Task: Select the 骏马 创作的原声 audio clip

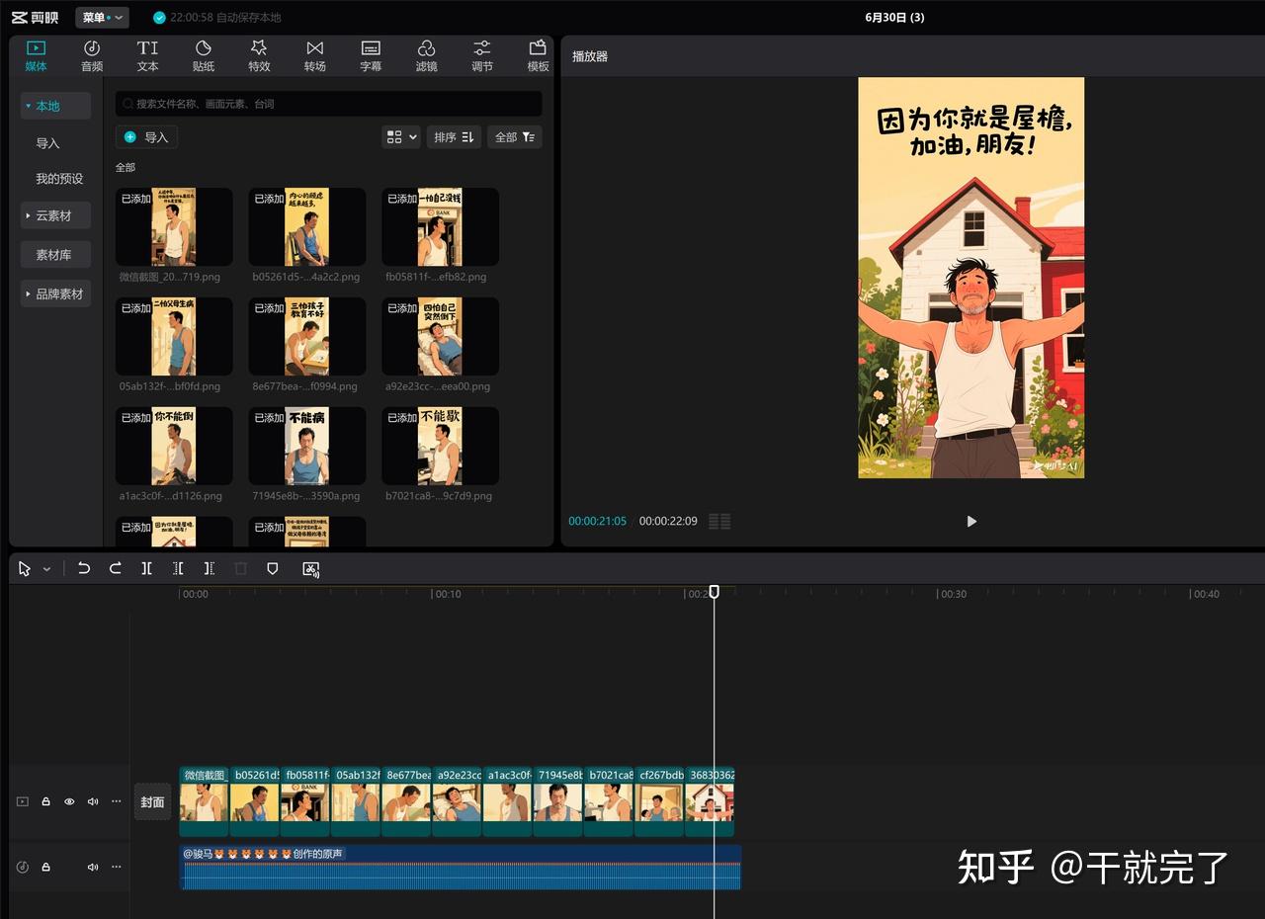Action: pyautogui.click(x=461, y=867)
